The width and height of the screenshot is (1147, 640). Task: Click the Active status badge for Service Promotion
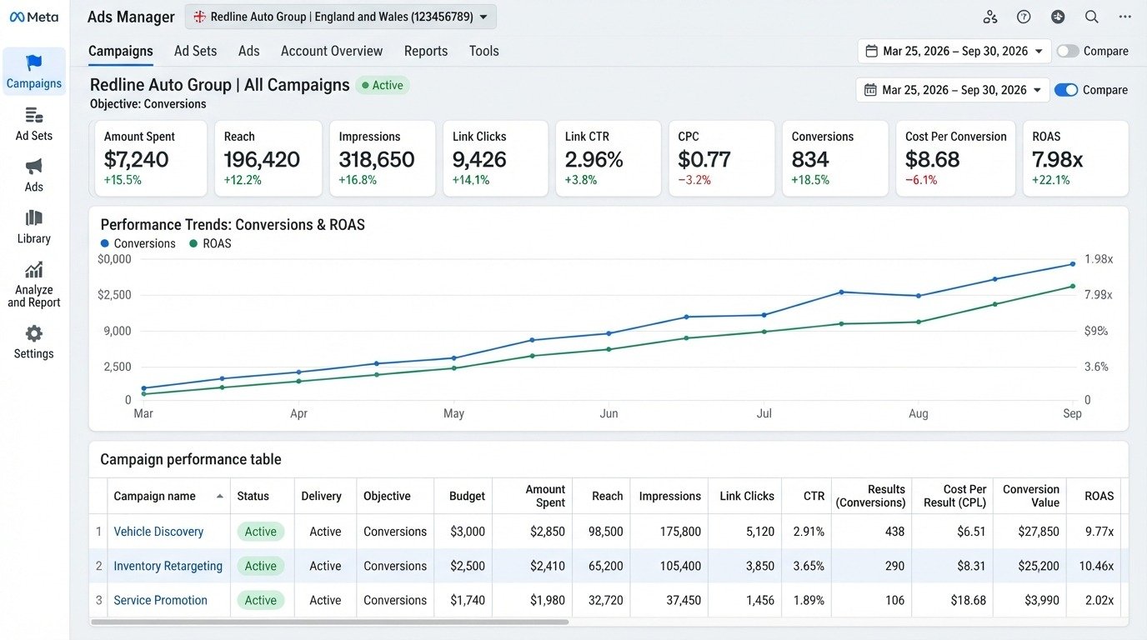(260, 600)
